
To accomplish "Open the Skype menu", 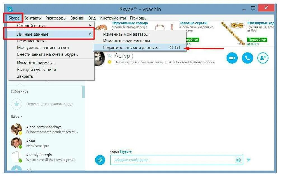I will tap(14, 18).
